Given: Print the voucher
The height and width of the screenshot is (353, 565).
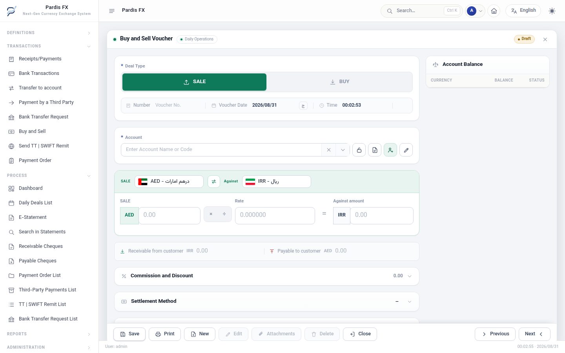Looking at the screenshot, I should point(165,334).
